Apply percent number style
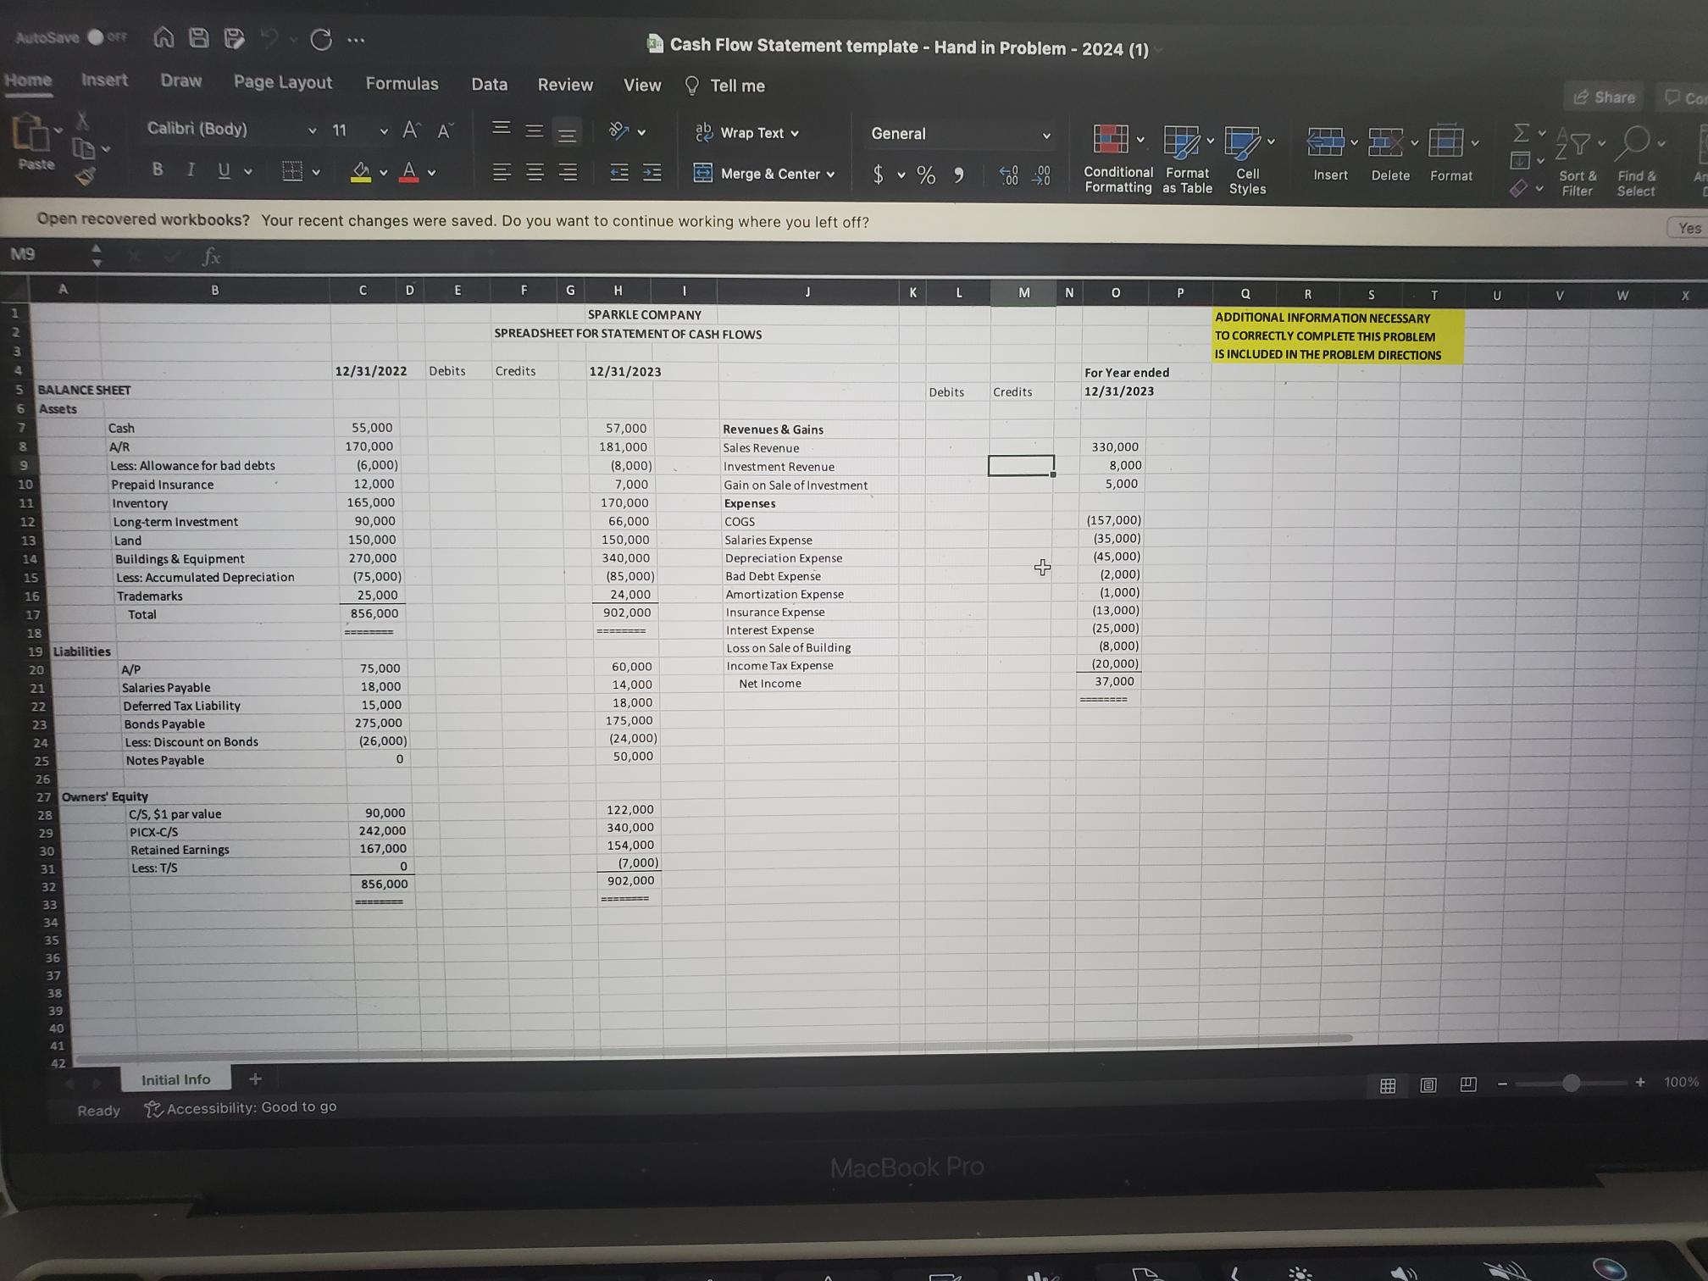Screen dimensions: 1708x1281 point(925,175)
